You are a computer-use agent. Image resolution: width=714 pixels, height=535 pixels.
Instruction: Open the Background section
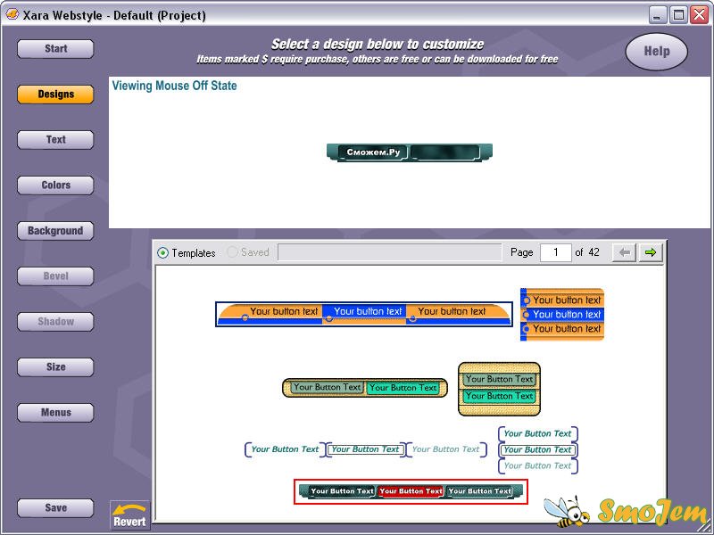55,231
